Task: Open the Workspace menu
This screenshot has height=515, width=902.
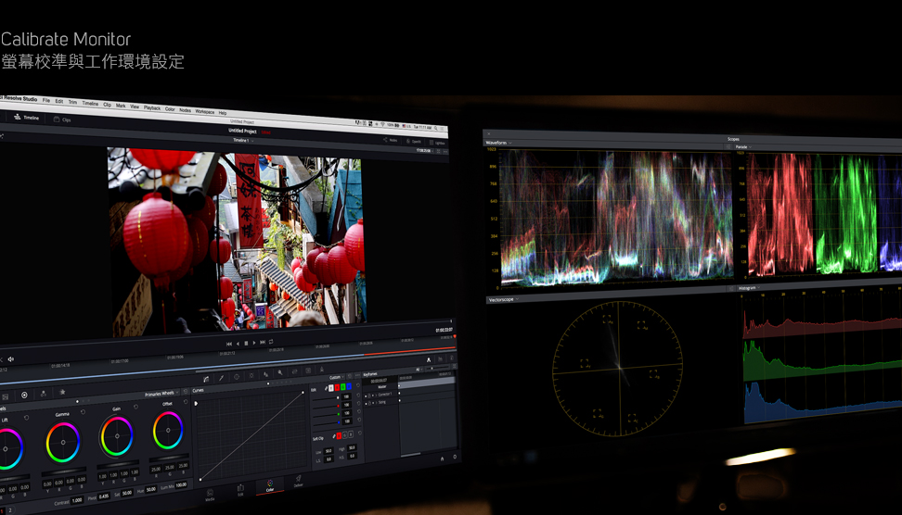Action: click(x=205, y=112)
